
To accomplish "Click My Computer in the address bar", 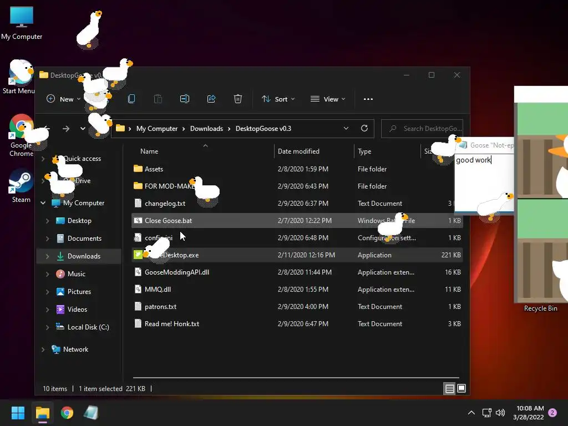I will tap(157, 129).
